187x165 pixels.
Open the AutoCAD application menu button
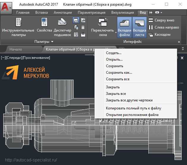(6, 7)
